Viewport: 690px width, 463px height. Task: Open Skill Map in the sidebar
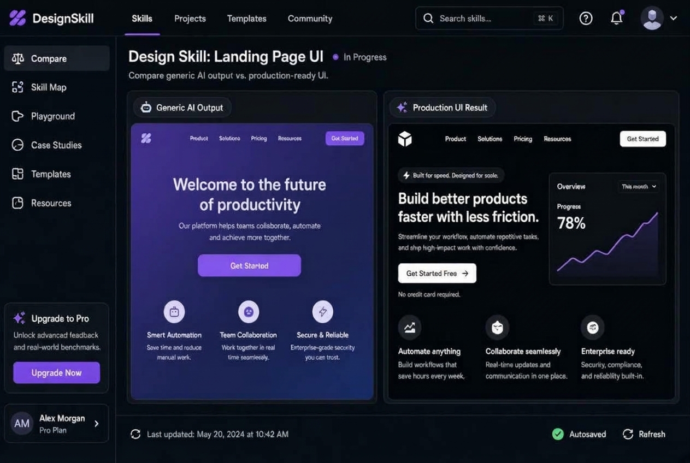(57, 87)
